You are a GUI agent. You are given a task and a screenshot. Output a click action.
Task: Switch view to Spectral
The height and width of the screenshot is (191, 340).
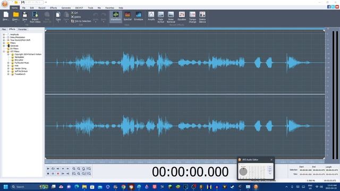pos(127,16)
